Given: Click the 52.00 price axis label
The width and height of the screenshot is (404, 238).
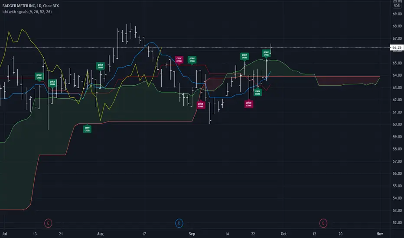Looking at the screenshot, I should [x=397, y=223].
